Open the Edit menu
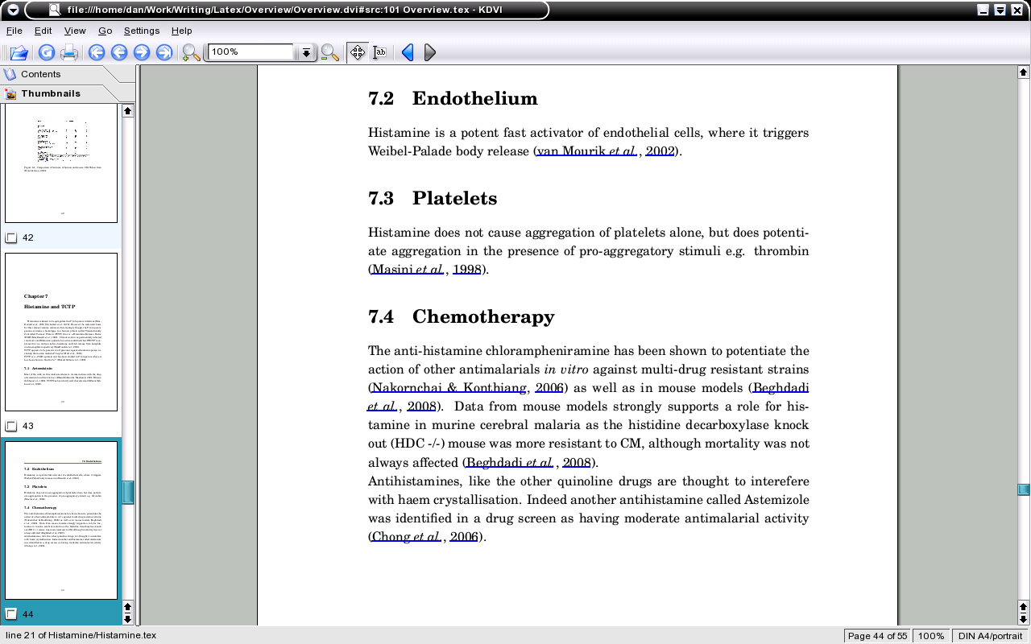The image size is (1031, 644). (43, 31)
